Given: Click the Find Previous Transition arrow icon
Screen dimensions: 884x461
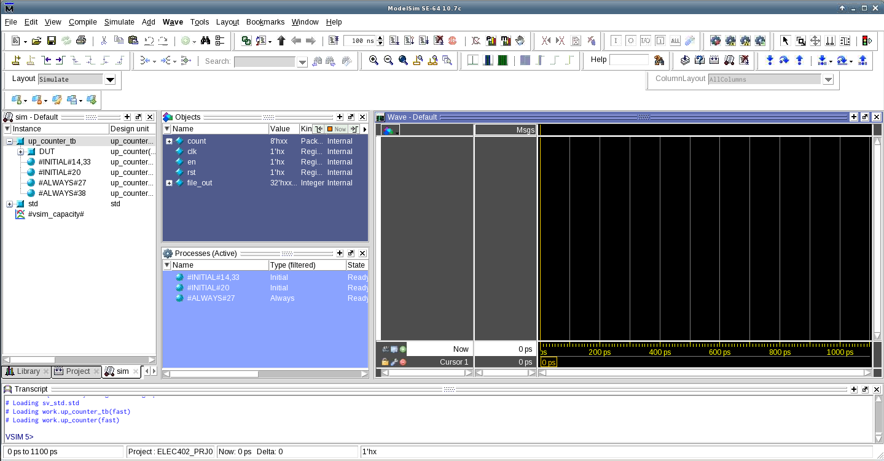Looking at the screenshot, I should click(46, 60).
